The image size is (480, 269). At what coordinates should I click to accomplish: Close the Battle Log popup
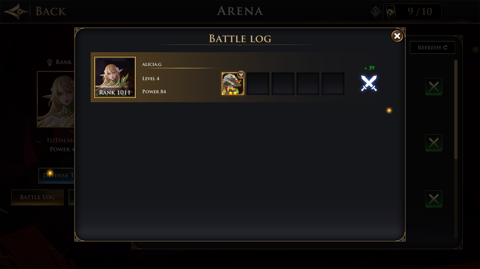397,36
